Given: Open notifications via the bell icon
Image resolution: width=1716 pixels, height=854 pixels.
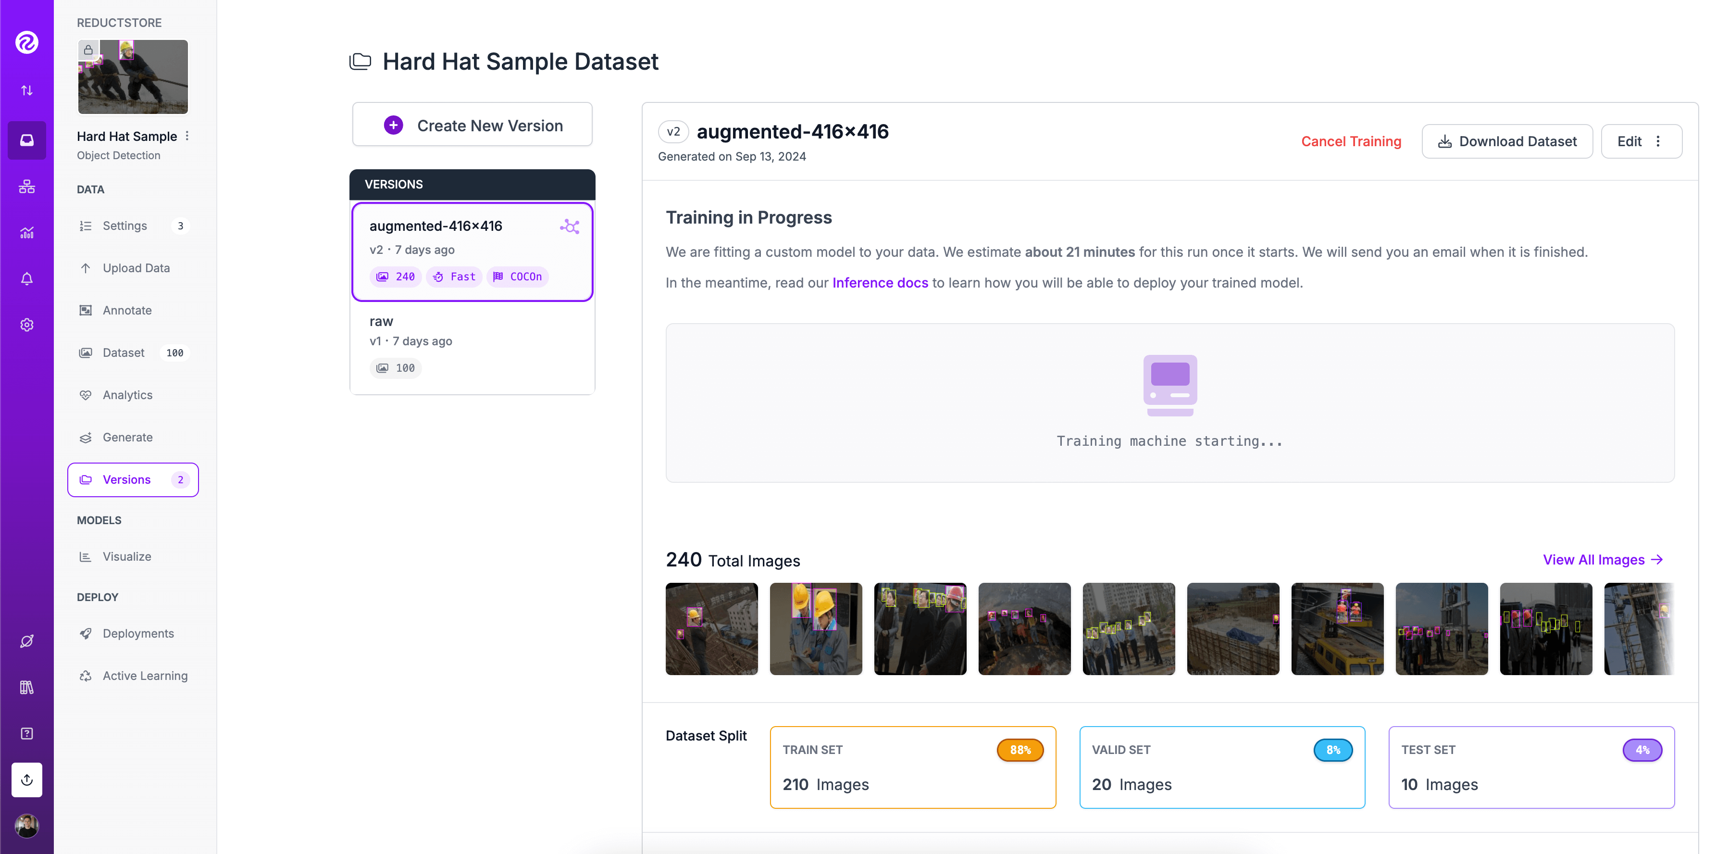Looking at the screenshot, I should pyautogui.click(x=26, y=278).
